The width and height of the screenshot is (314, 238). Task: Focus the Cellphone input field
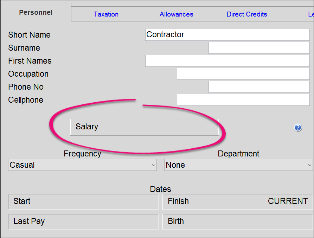(x=243, y=100)
